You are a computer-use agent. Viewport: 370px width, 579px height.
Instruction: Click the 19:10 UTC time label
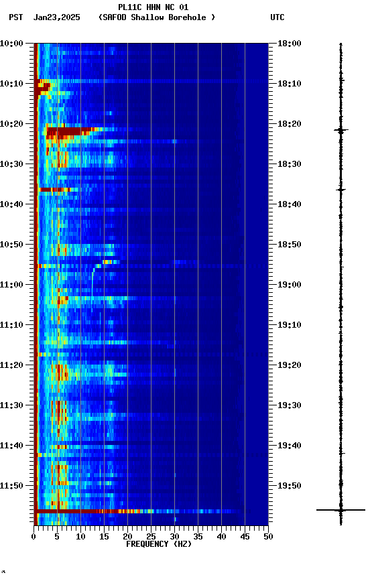click(x=290, y=325)
